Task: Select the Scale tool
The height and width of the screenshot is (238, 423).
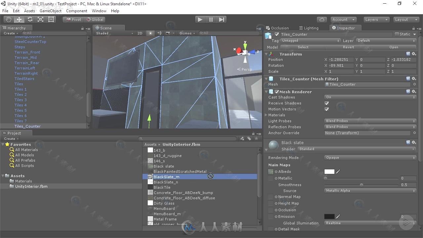Action: tap(40, 20)
